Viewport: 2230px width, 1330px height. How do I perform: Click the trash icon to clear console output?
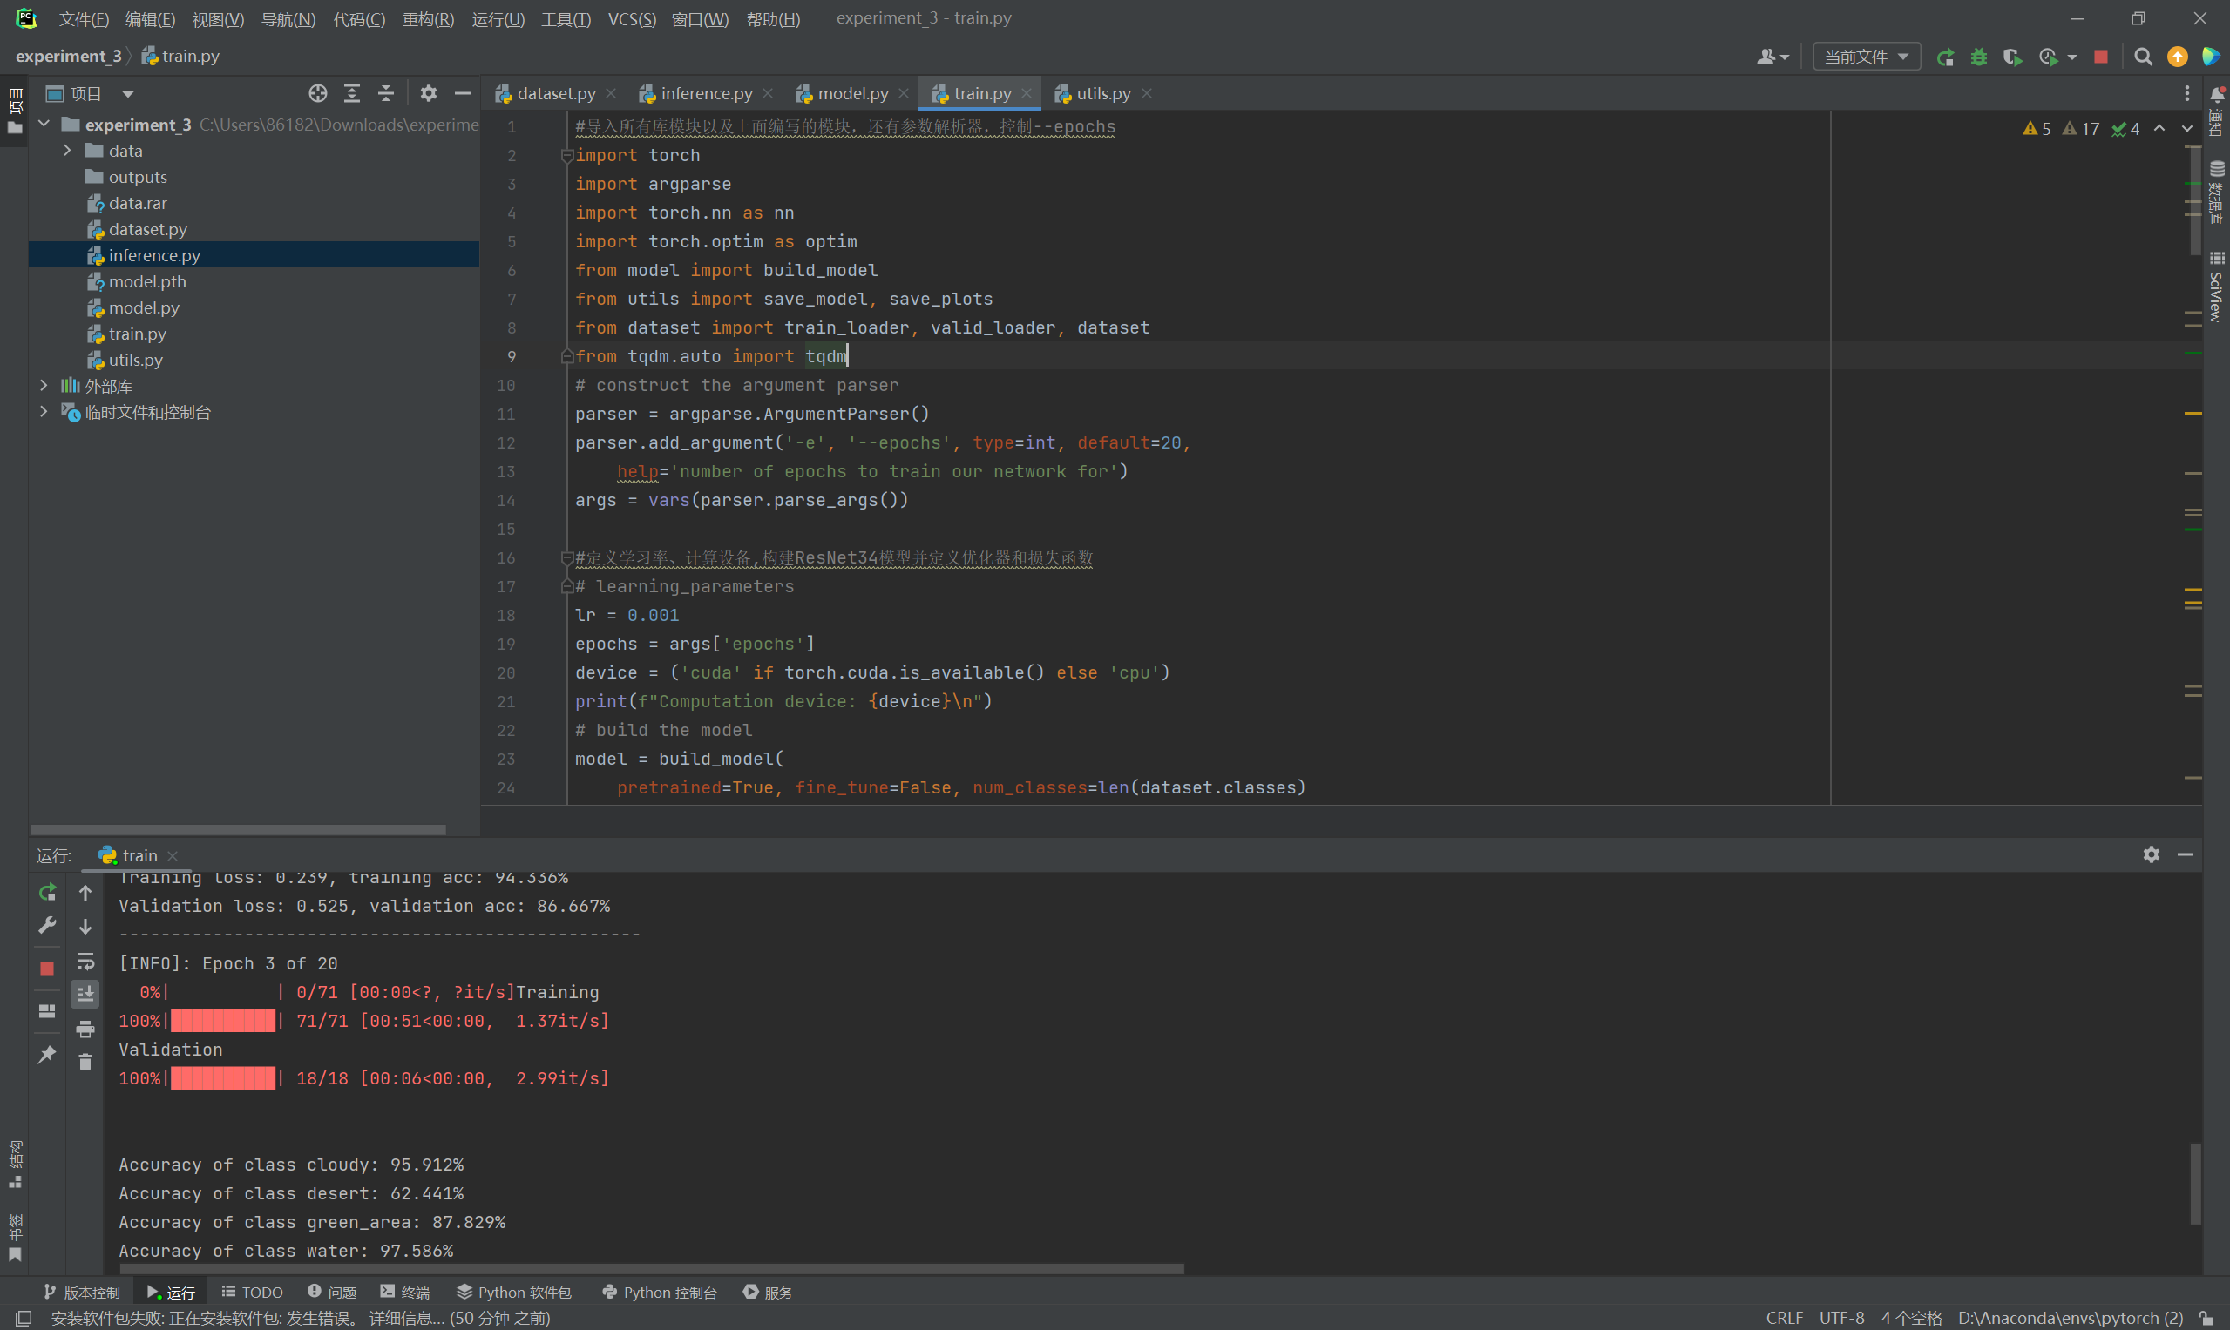85,1062
